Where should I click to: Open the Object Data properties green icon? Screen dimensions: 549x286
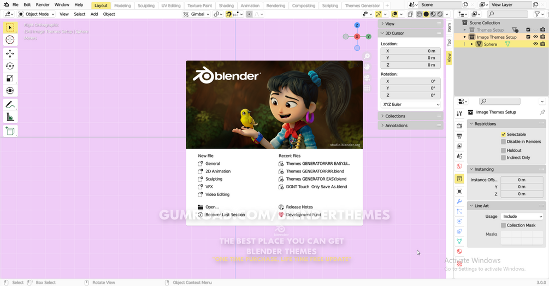(x=459, y=241)
